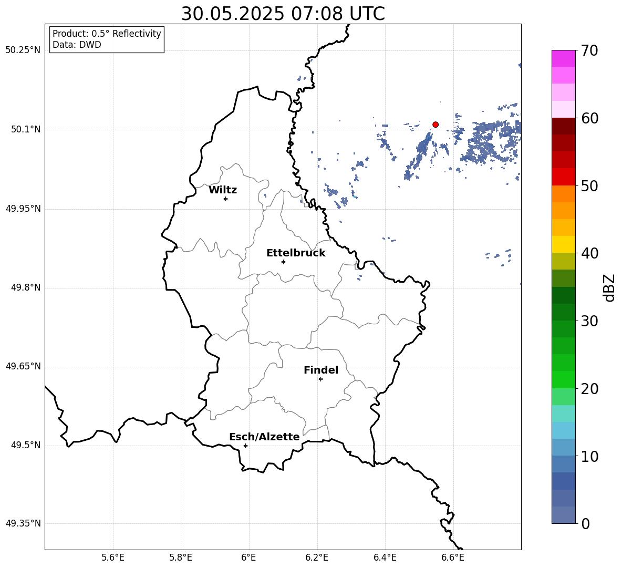Click the 5.6°E longitude label
Screen dimensions: 622x568
click(113, 558)
